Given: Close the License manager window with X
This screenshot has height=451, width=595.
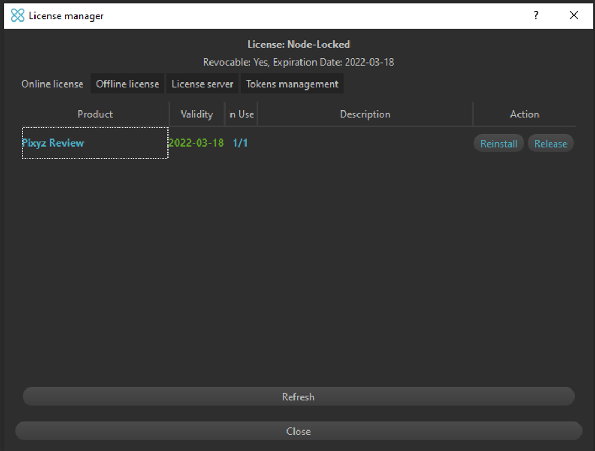Looking at the screenshot, I should 573,16.
